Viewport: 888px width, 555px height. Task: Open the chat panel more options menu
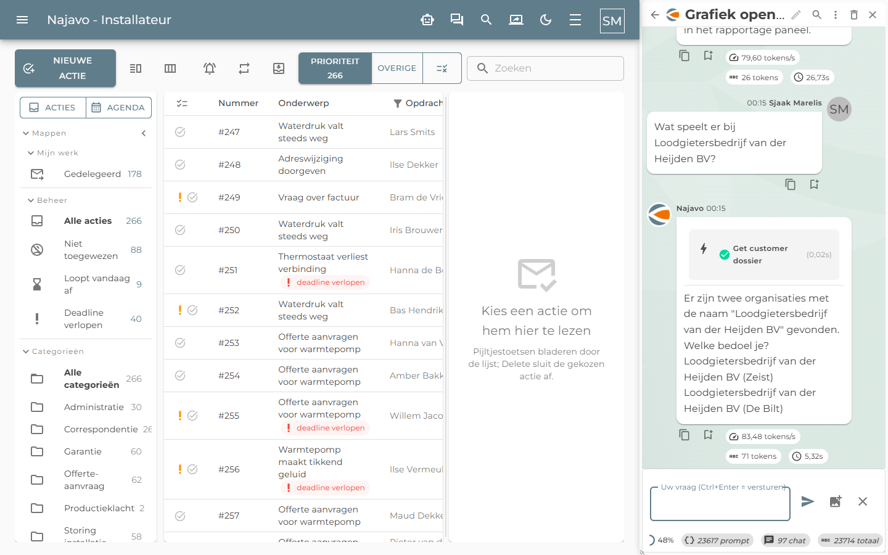pyautogui.click(x=836, y=15)
